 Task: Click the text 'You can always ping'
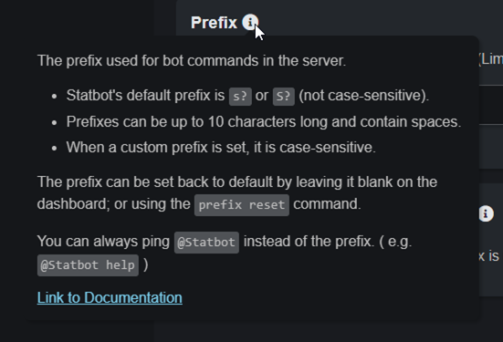point(103,242)
